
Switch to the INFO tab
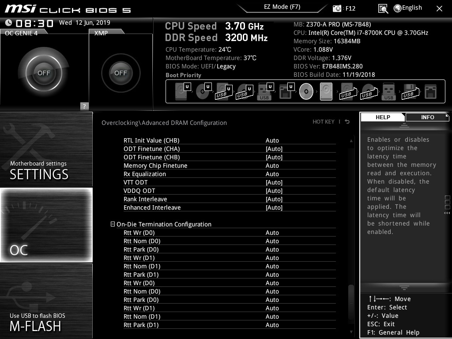427,117
